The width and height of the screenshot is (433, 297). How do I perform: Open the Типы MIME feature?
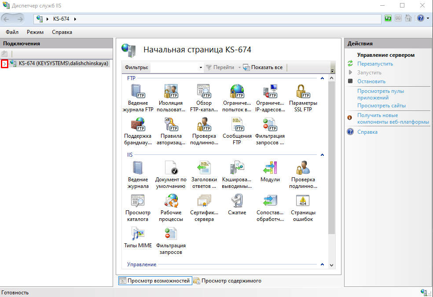click(x=138, y=234)
